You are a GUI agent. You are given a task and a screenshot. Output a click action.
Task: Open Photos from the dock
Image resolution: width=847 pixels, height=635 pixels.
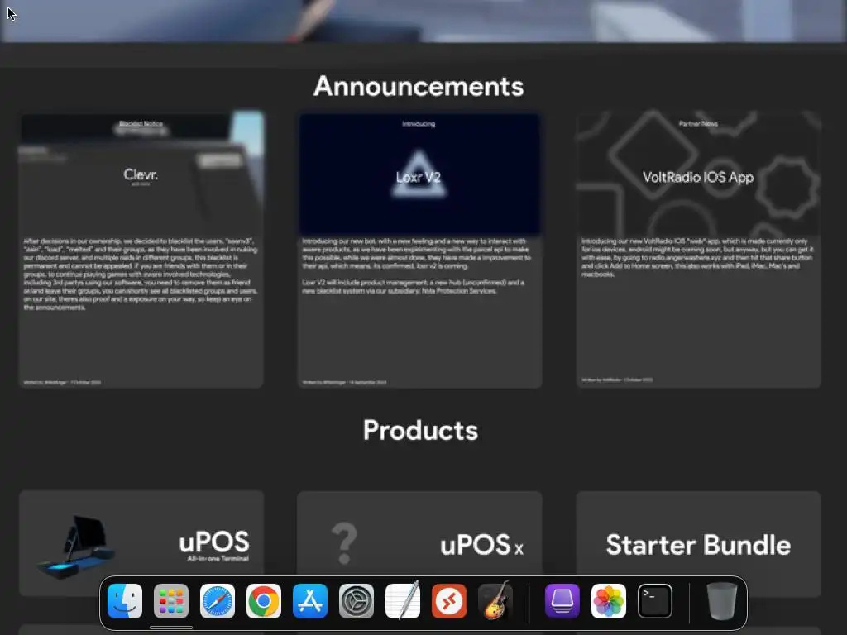[609, 601]
